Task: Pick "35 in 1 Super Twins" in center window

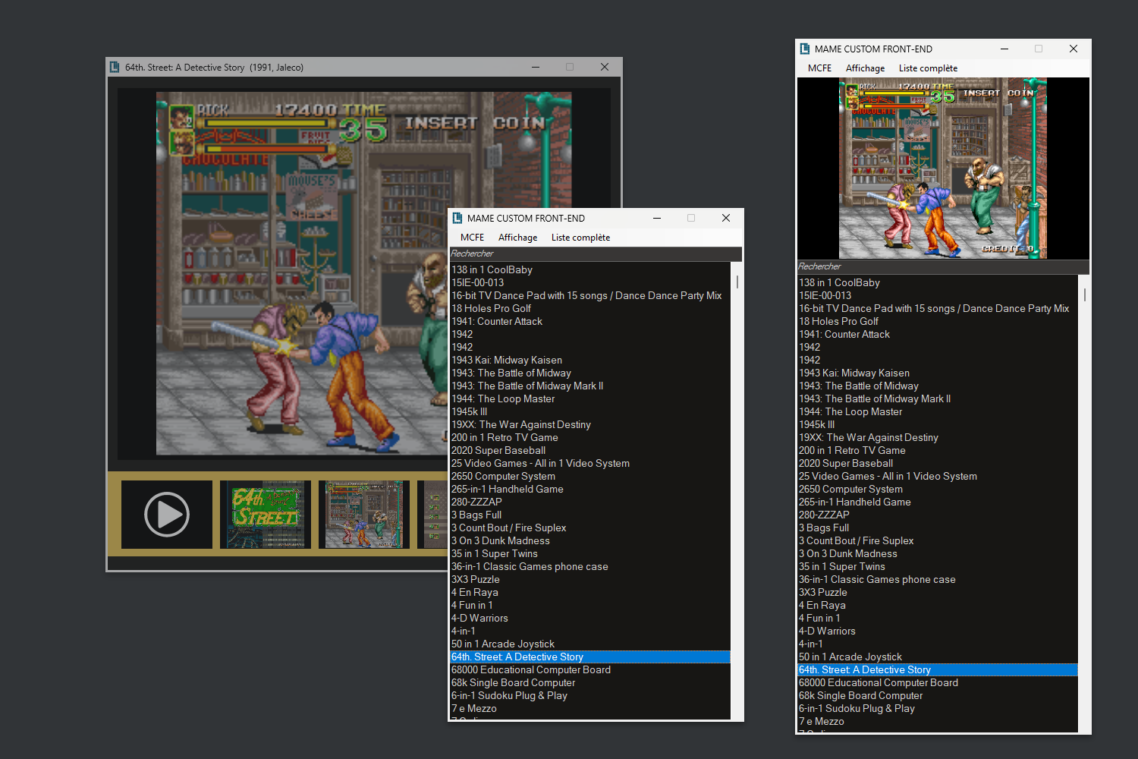Action: tap(589, 553)
